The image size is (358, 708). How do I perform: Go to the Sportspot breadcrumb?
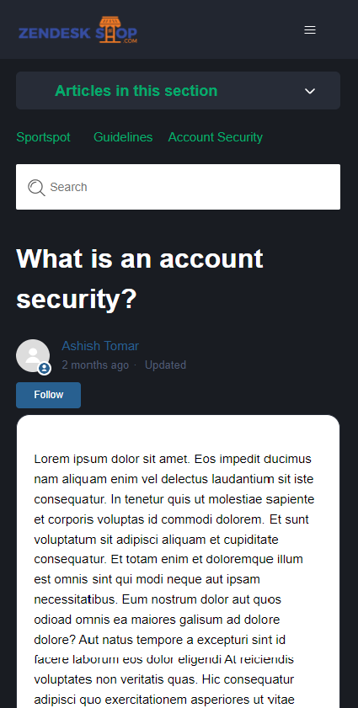(44, 137)
